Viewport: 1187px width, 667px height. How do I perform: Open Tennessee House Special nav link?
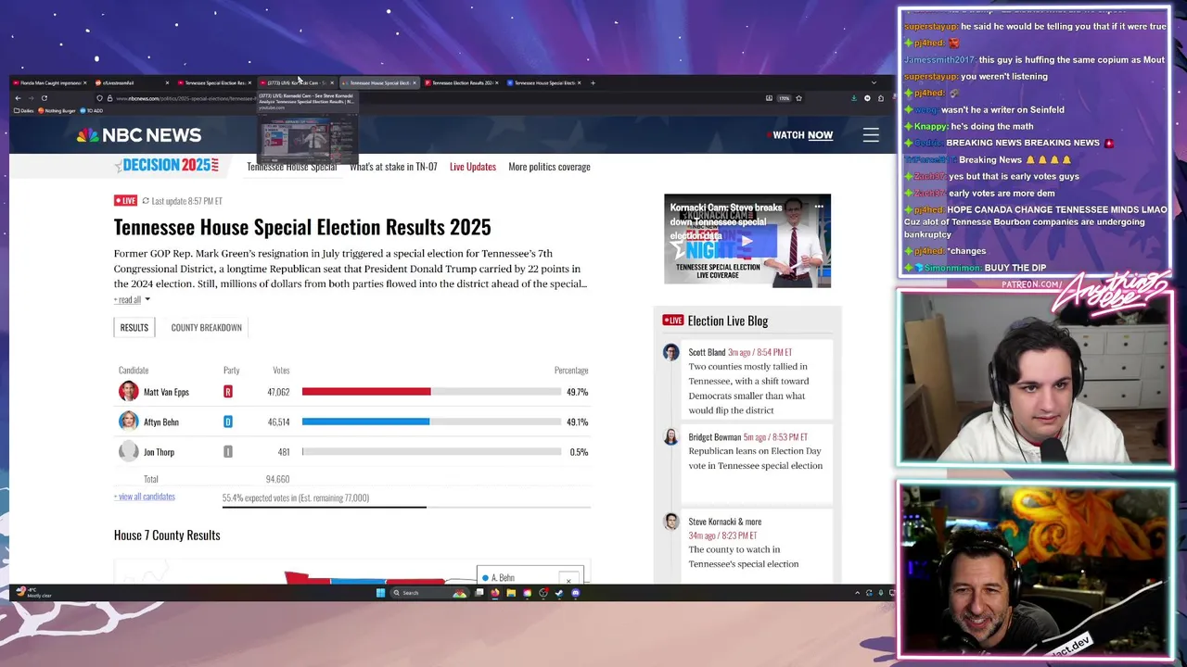point(291,167)
